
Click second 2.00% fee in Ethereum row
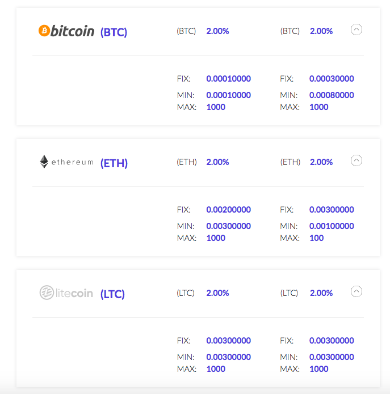[321, 162]
